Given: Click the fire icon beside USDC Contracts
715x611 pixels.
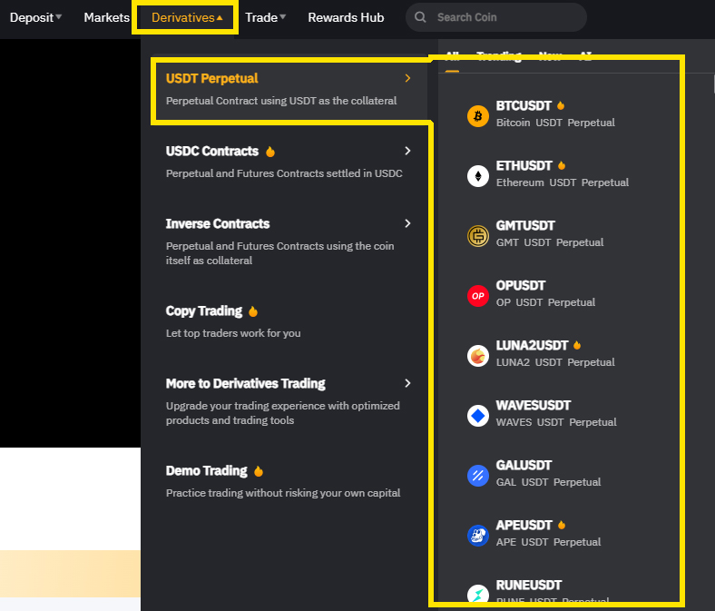Looking at the screenshot, I should (270, 152).
